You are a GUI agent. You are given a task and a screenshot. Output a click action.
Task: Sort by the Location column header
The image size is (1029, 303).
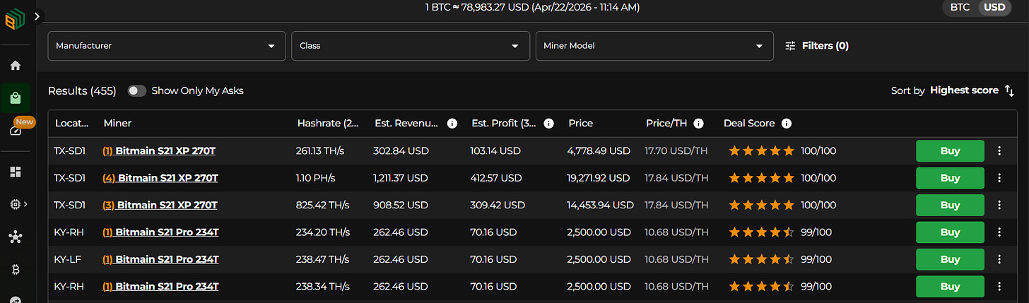[71, 123]
